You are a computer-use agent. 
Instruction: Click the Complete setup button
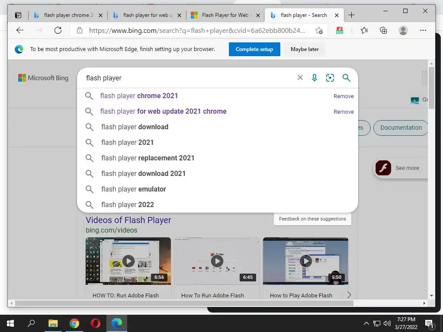254,49
